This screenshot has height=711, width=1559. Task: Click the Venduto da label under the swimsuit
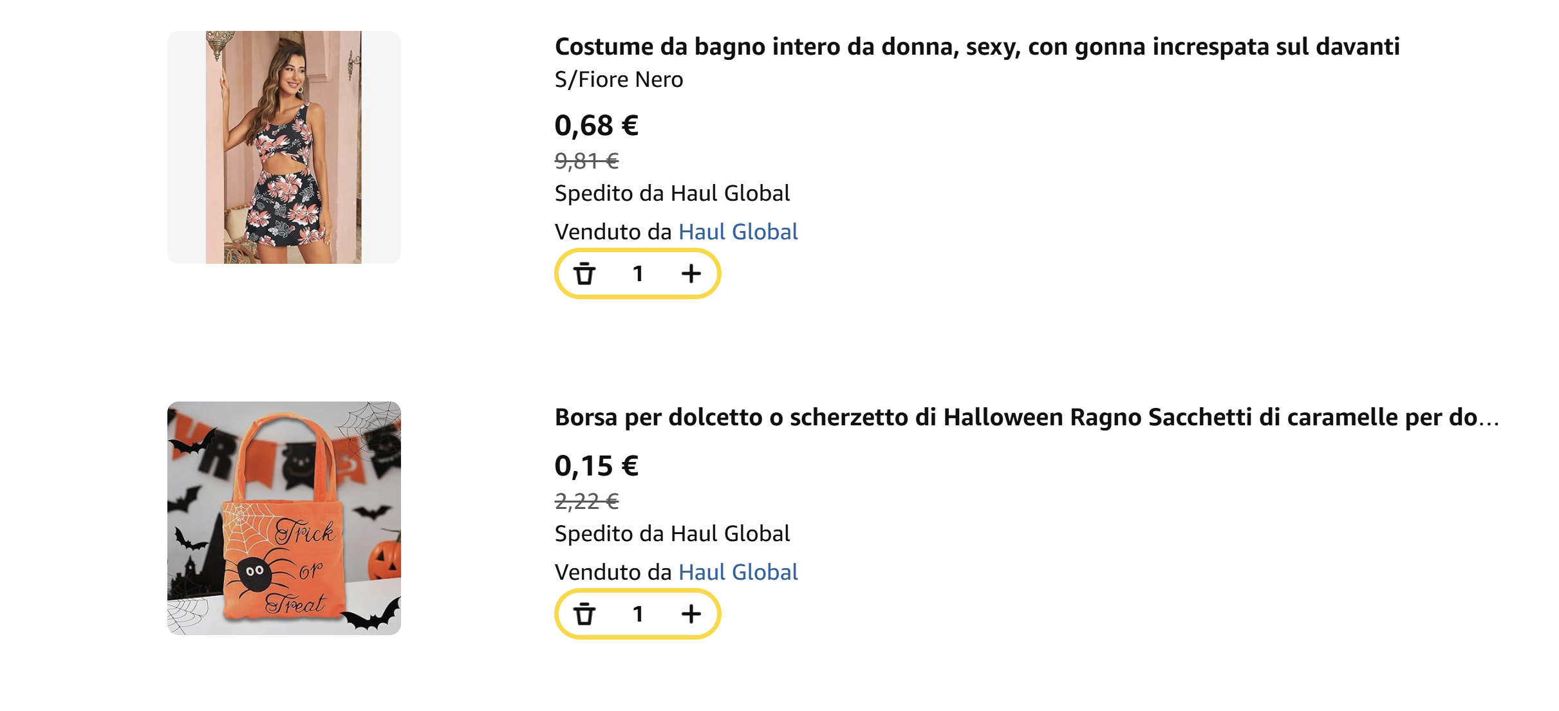tap(613, 232)
